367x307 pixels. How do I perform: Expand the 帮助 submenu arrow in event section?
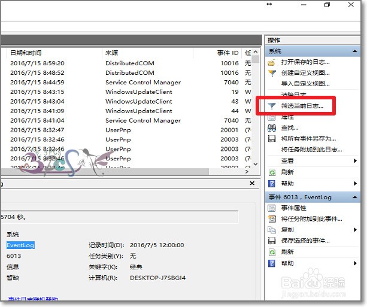355,263
